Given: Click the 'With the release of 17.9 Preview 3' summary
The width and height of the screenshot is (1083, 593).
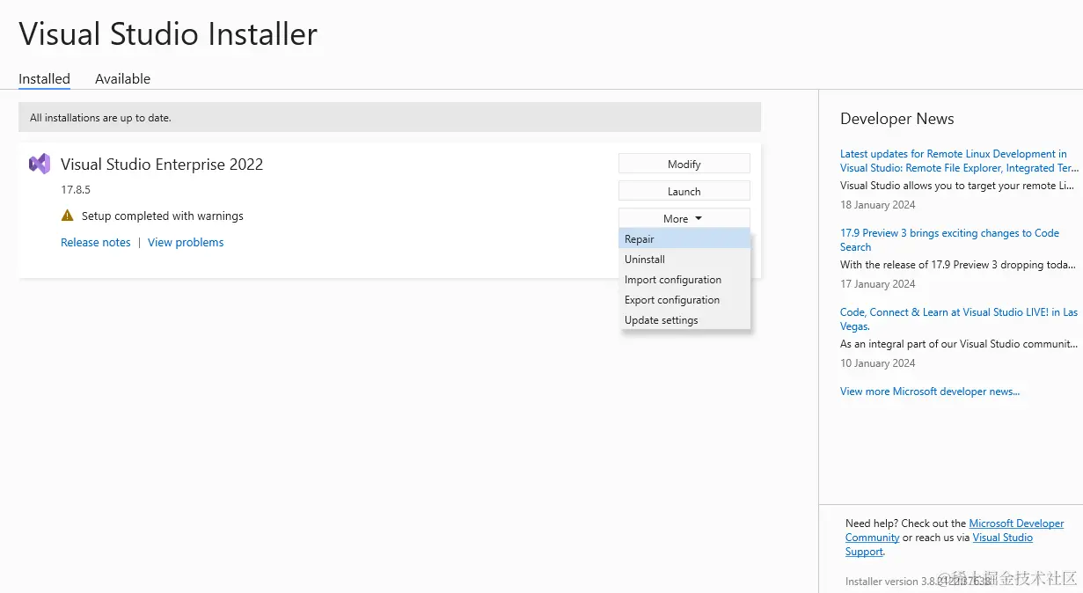Looking at the screenshot, I should point(957,264).
